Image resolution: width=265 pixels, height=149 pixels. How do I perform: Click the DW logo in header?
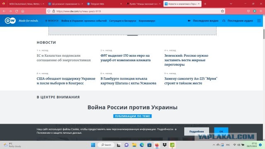[x=10, y=21]
